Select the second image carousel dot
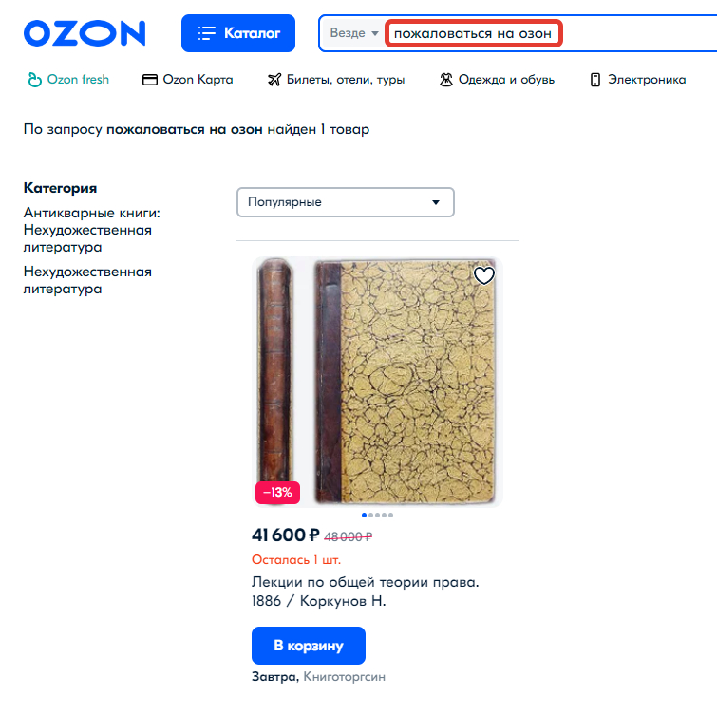 coord(371,516)
